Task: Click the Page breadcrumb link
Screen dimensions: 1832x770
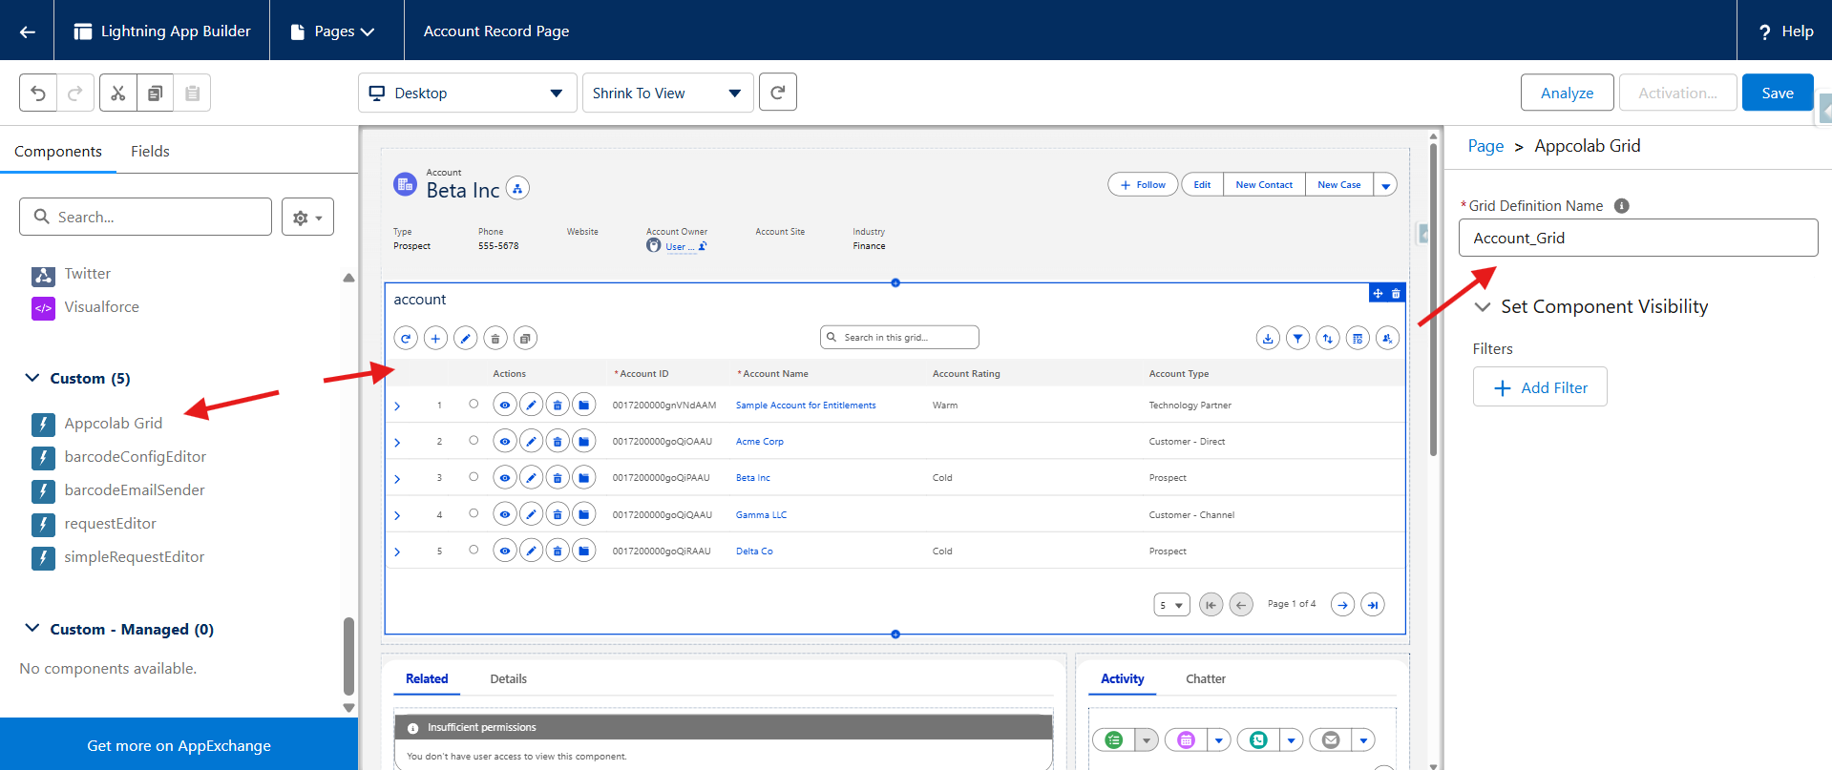Action: (1485, 146)
